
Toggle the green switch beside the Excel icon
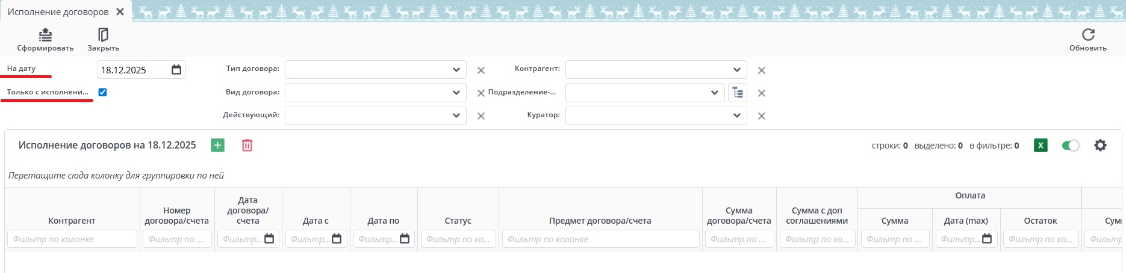click(1071, 145)
